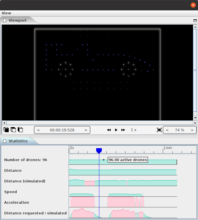Decrease zoom with left arrow near 74 %
The image size is (198, 220).
click(x=167, y=130)
